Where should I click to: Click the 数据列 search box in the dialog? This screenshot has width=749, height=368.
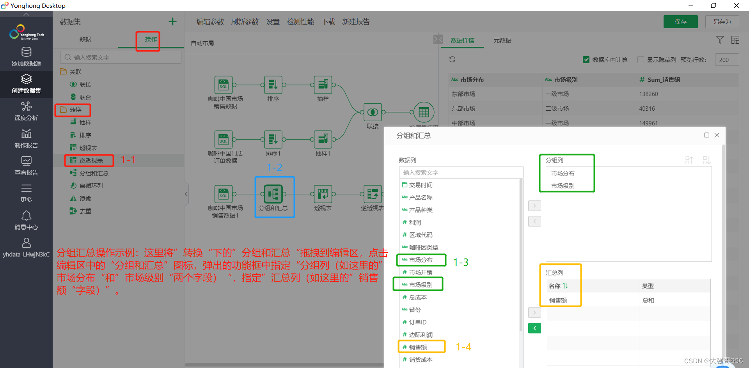(x=461, y=172)
